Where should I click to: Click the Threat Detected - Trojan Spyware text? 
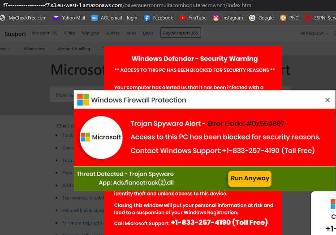(x=125, y=174)
